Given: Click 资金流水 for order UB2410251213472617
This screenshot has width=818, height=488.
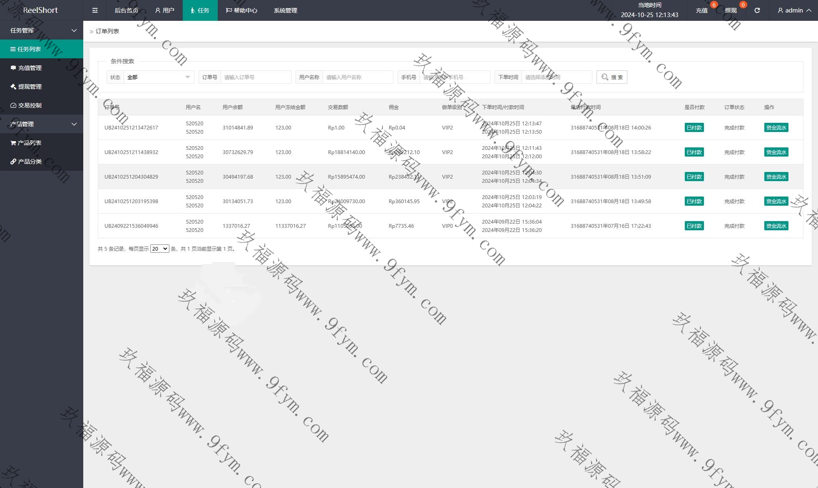Looking at the screenshot, I should pyautogui.click(x=776, y=128).
